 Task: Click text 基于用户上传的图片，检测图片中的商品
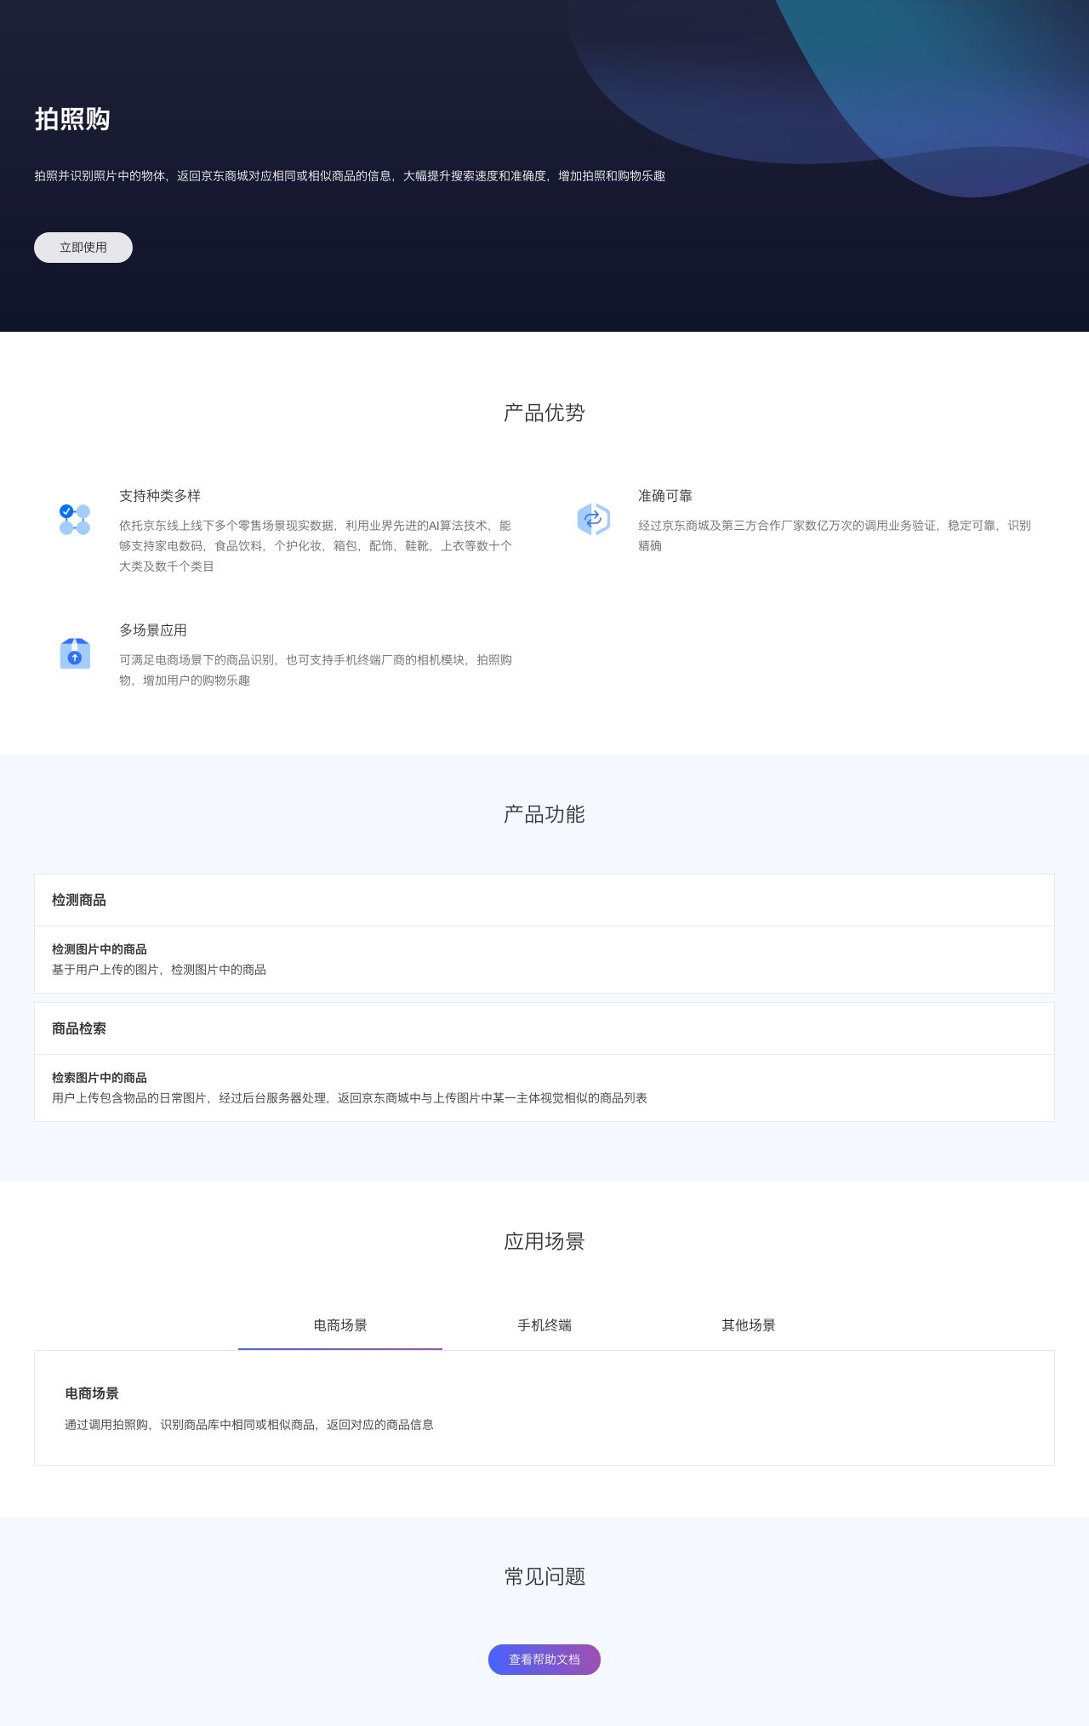click(159, 970)
